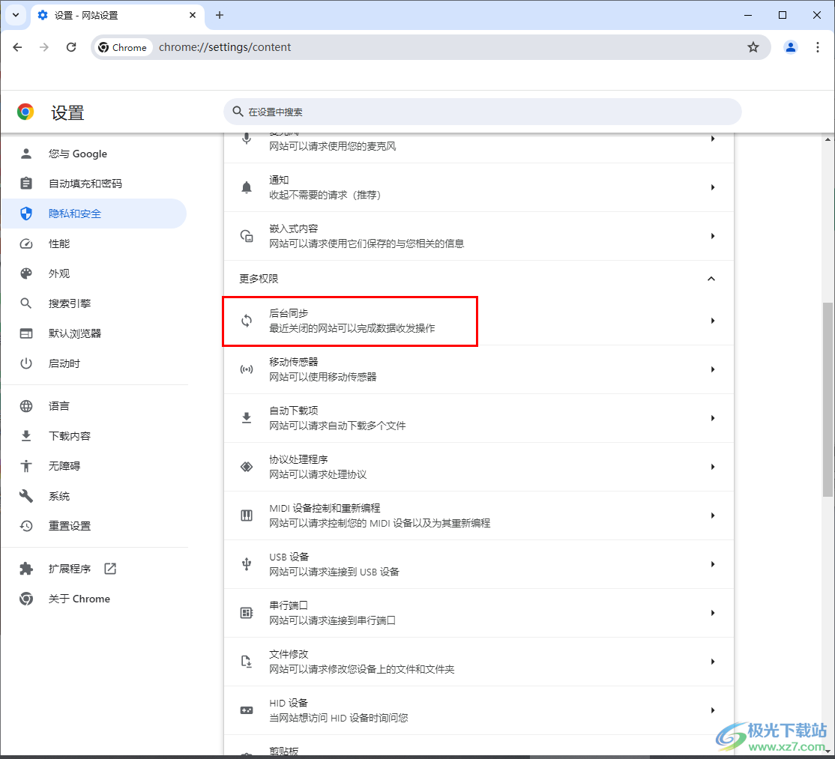
Task: Click text 当网站想访问 HID 设备时询问您
Action: click(339, 718)
